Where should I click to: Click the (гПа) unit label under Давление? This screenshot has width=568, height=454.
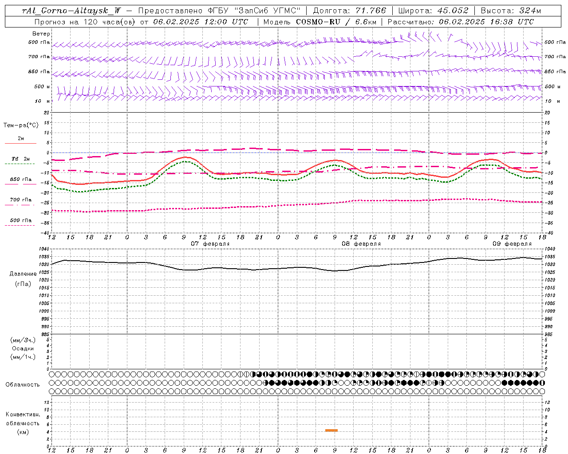23,284
